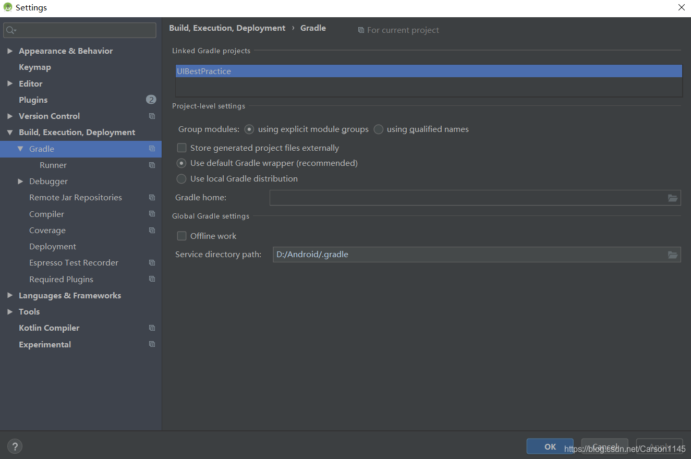Confirm settings with the OK button
The image size is (691, 459).
[550, 446]
